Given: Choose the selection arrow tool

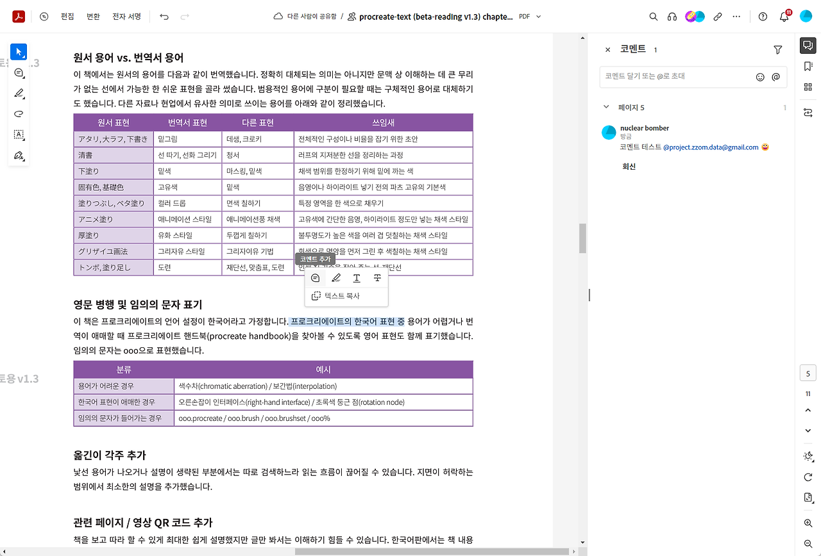Looking at the screenshot, I should (x=19, y=51).
